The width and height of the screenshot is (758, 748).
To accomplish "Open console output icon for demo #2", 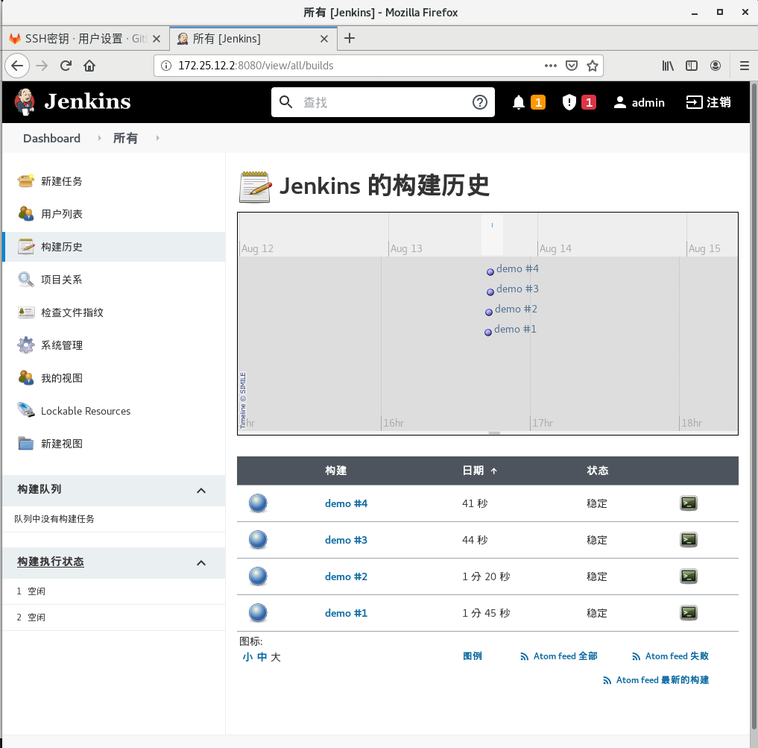I will pos(689,576).
